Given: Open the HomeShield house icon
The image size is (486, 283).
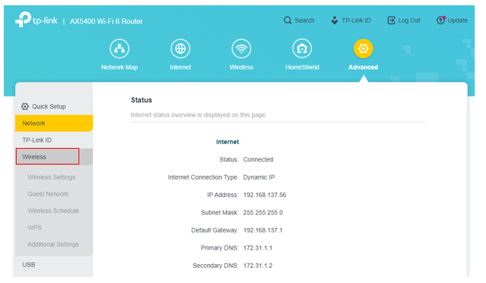Looking at the screenshot, I should pos(302,48).
